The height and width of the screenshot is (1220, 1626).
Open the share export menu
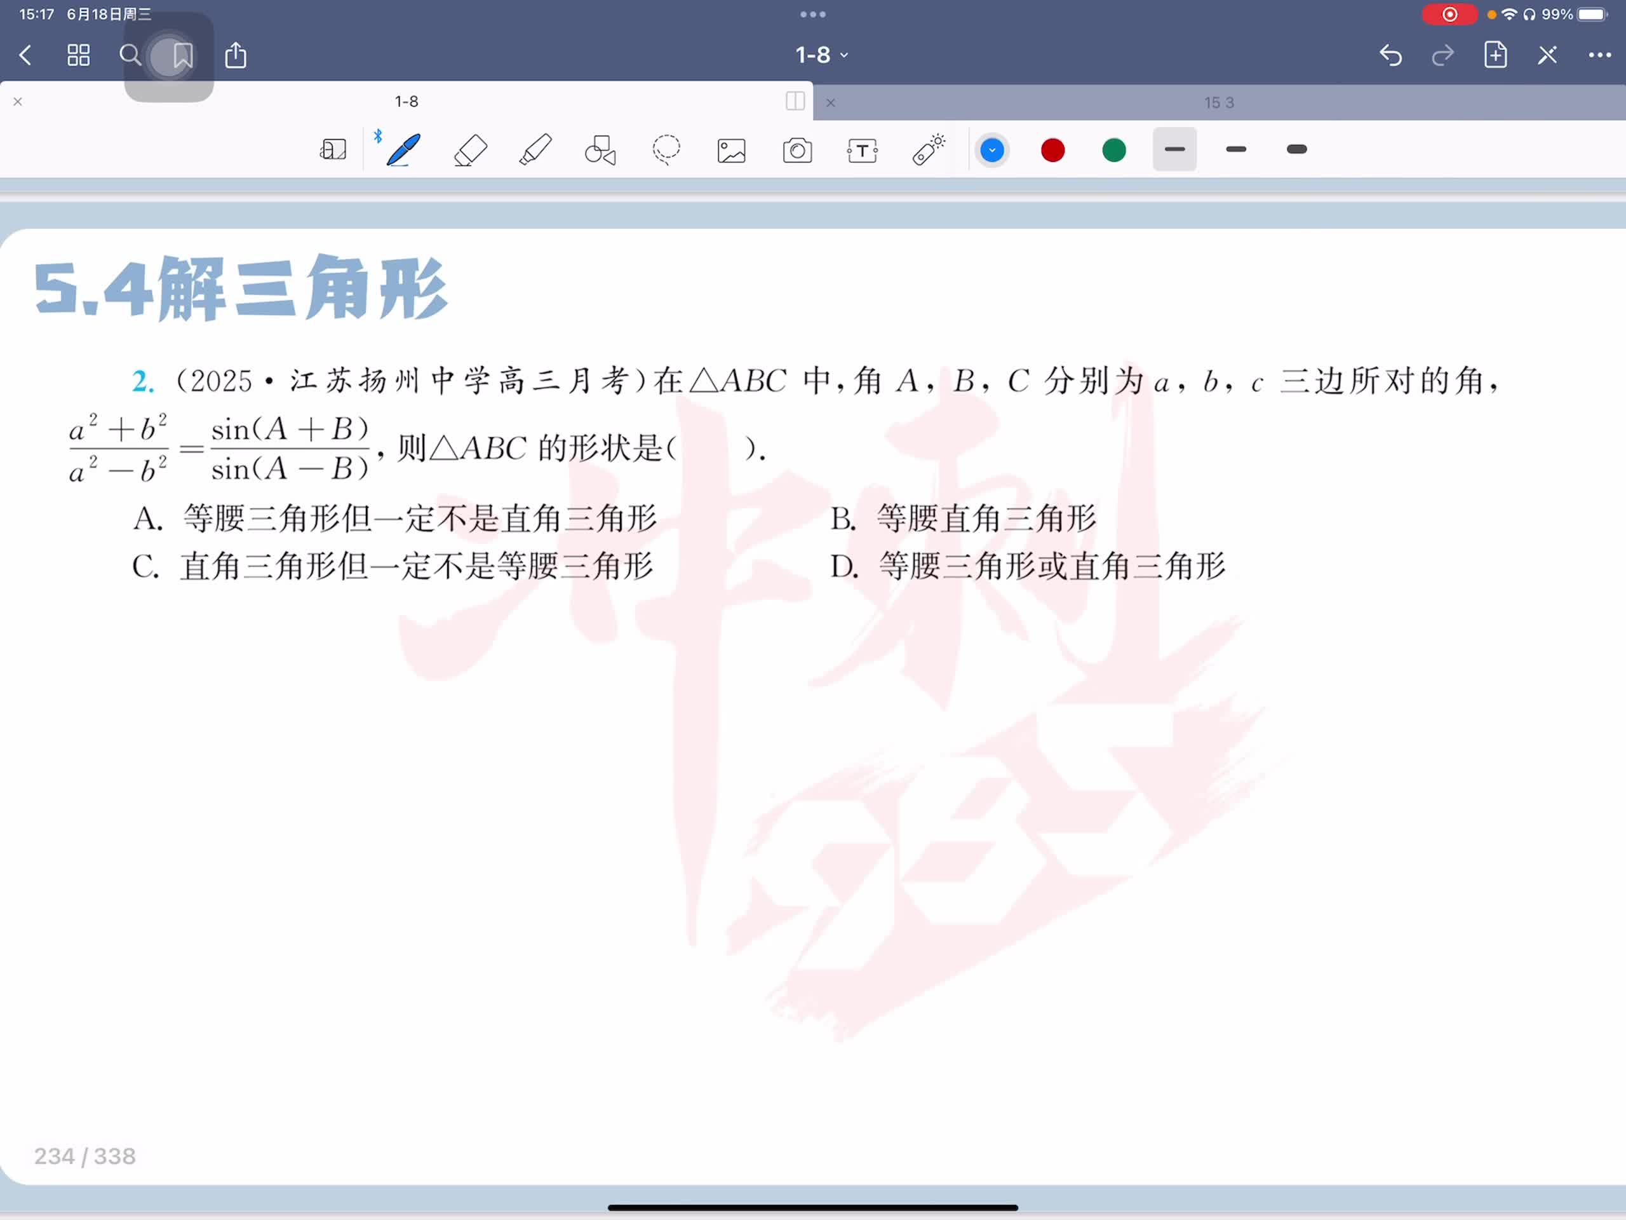click(x=235, y=55)
